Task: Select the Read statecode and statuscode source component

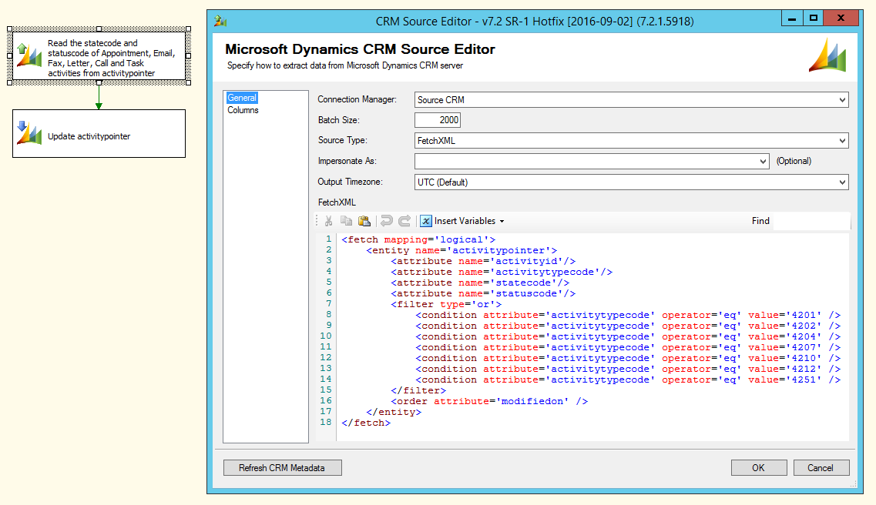Action: click(99, 55)
